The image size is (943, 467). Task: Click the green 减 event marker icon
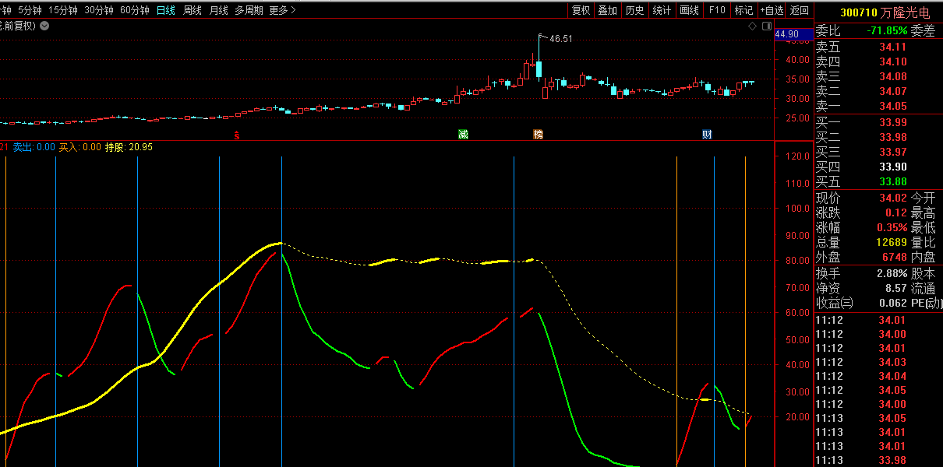[463, 135]
